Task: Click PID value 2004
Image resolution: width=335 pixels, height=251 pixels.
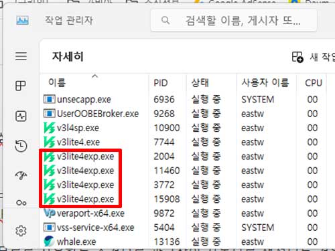Action: pos(164,157)
